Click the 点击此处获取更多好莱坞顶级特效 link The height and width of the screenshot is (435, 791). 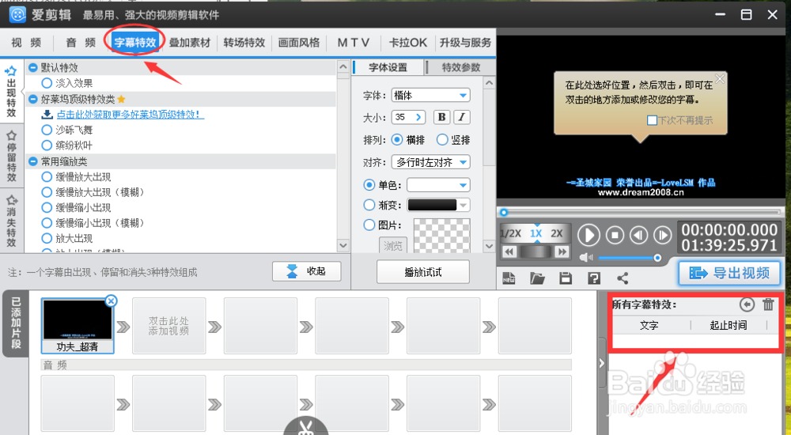(x=130, y=115)
